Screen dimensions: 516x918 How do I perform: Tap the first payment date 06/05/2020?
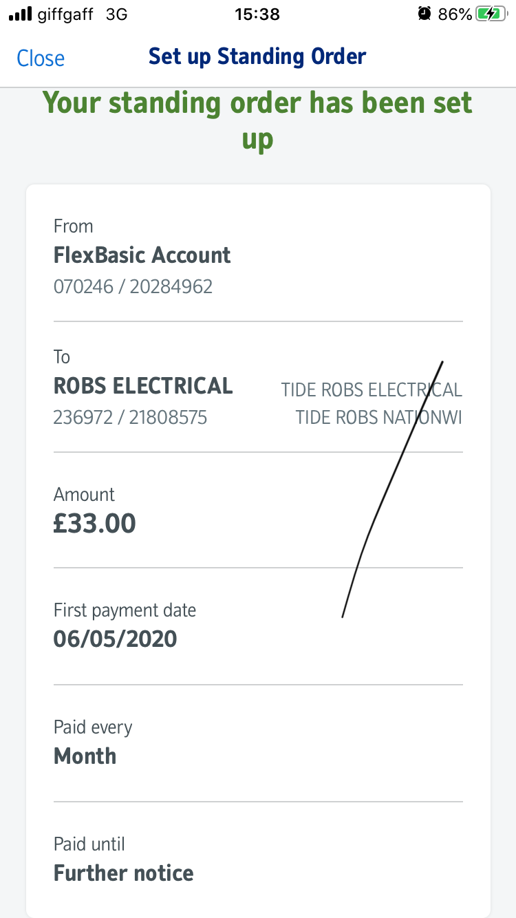point(115,639)
